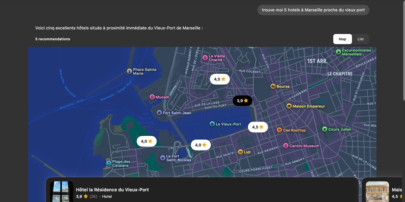Click the Maison Empereur store icon
This screenshot has height=202, width=405.
tap(289, 106)
